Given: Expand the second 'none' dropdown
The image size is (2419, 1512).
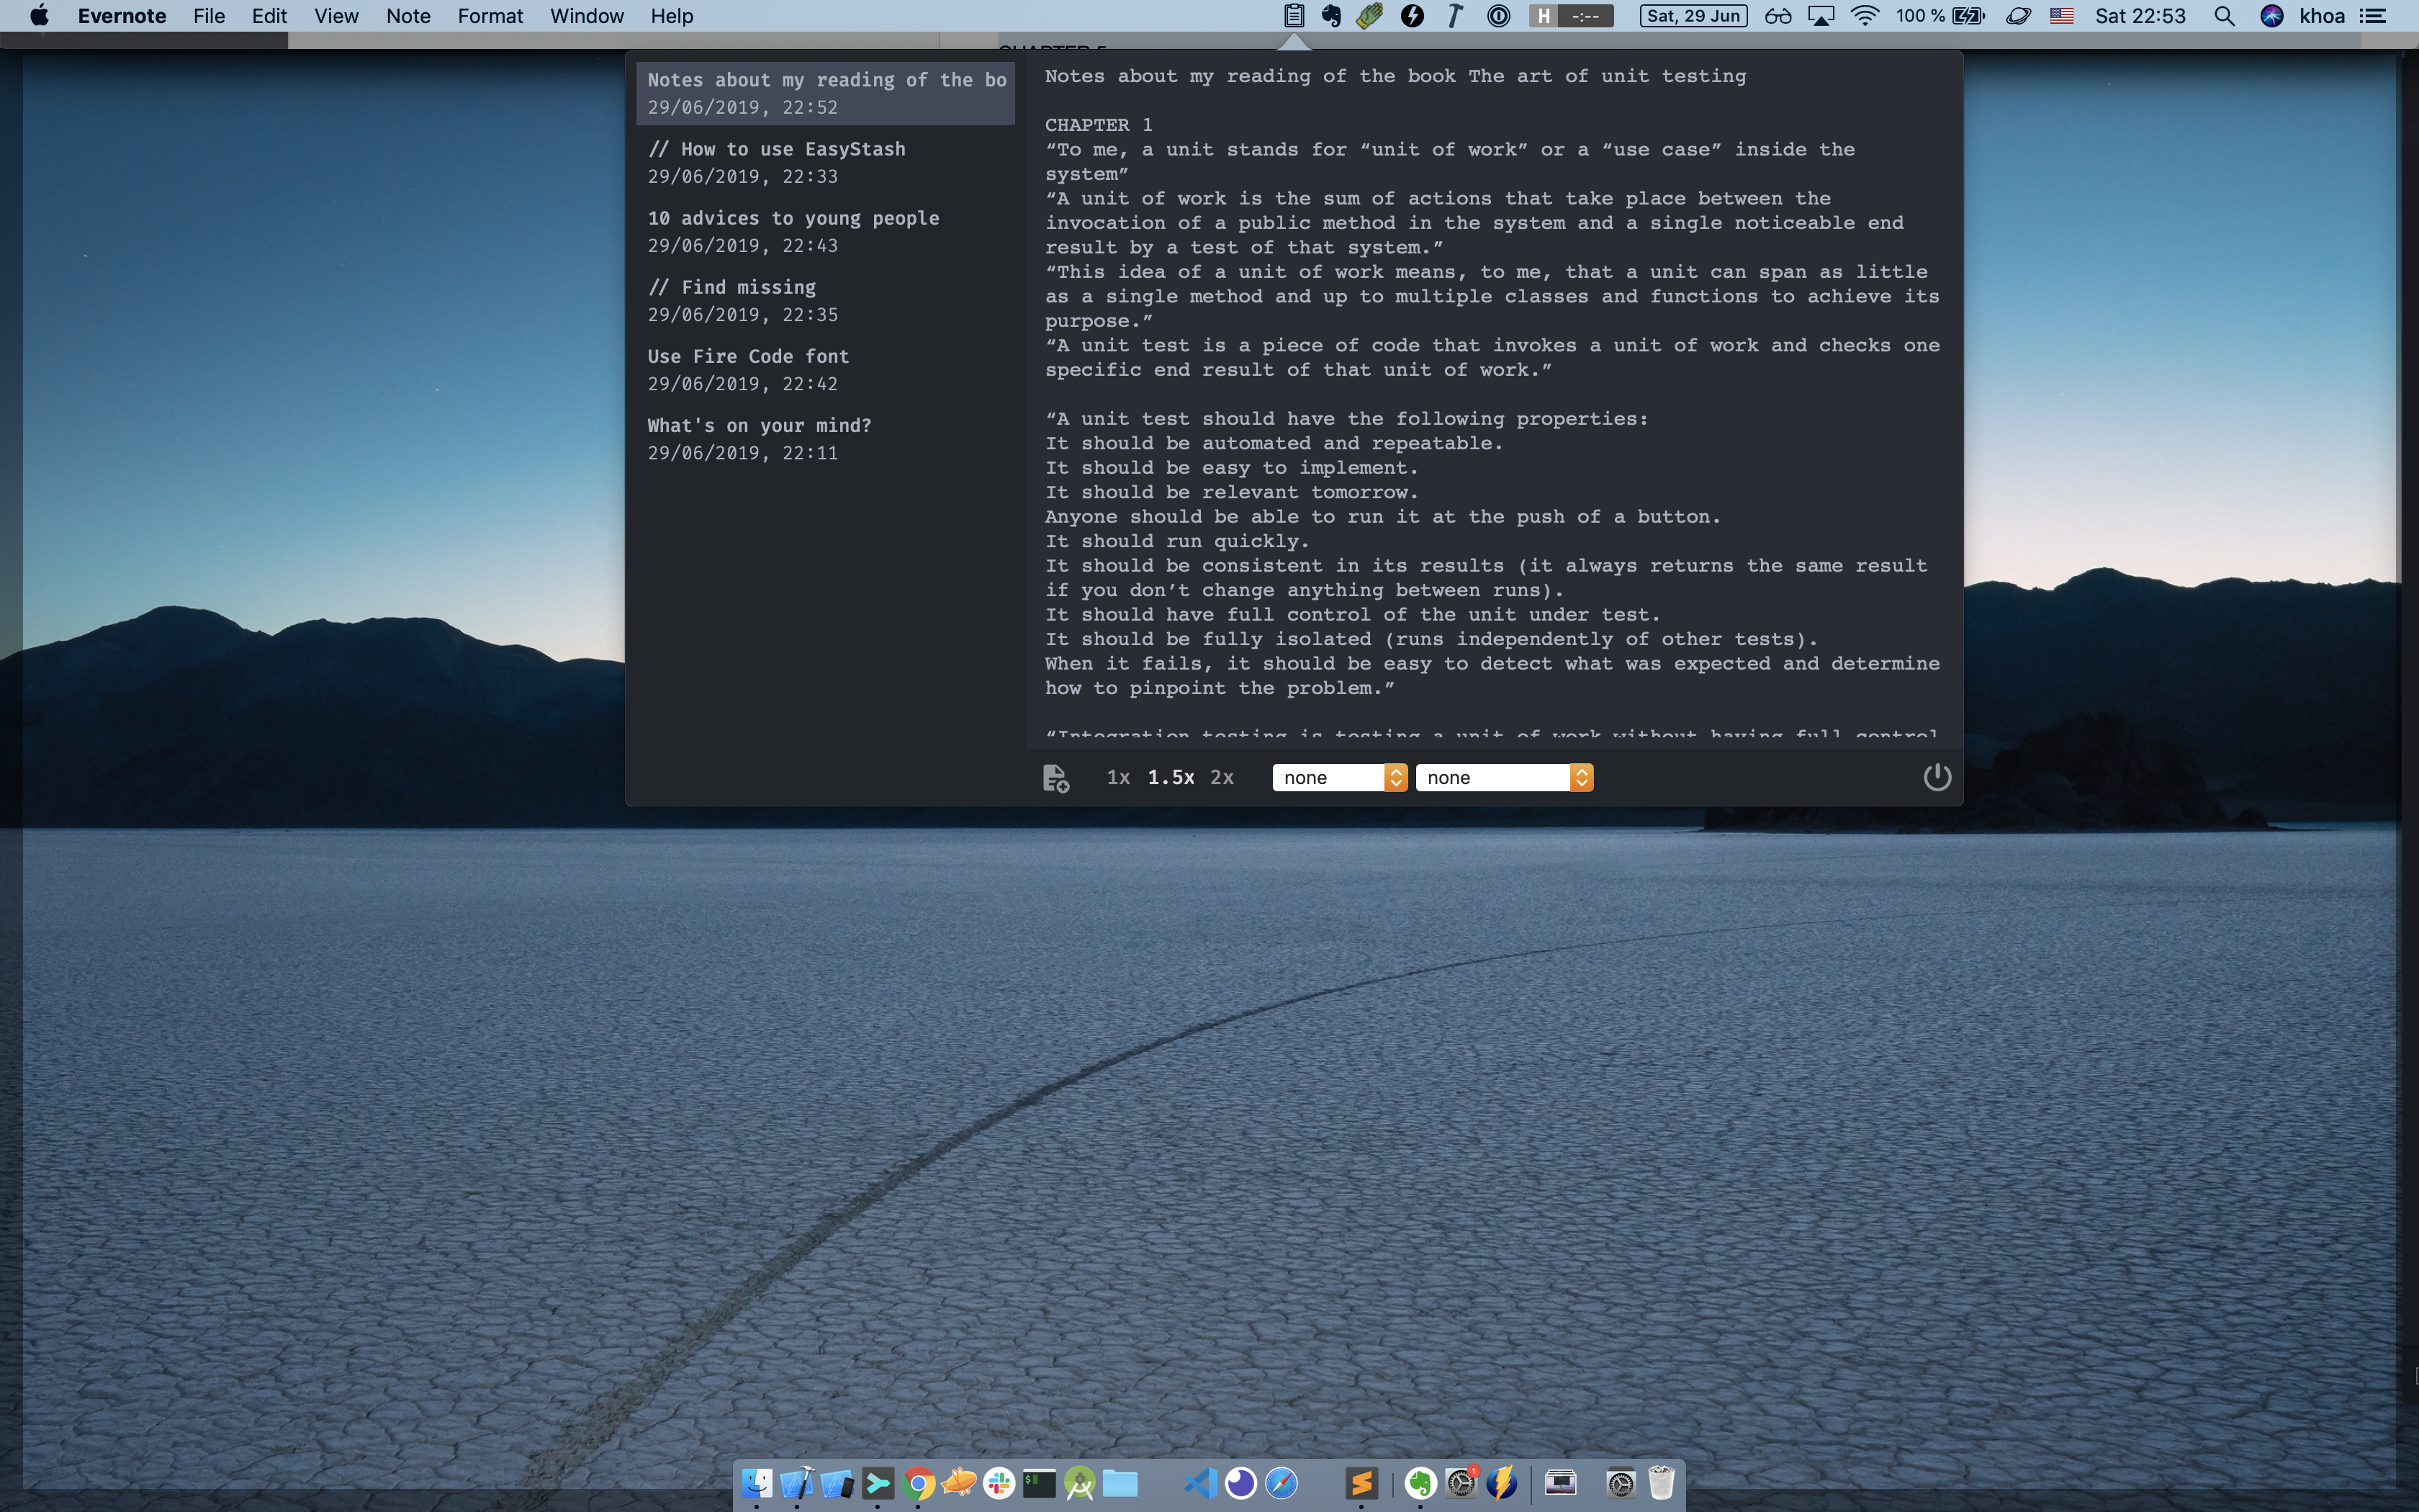Looking at the screenshot, I should click(x=1503, y=778).
